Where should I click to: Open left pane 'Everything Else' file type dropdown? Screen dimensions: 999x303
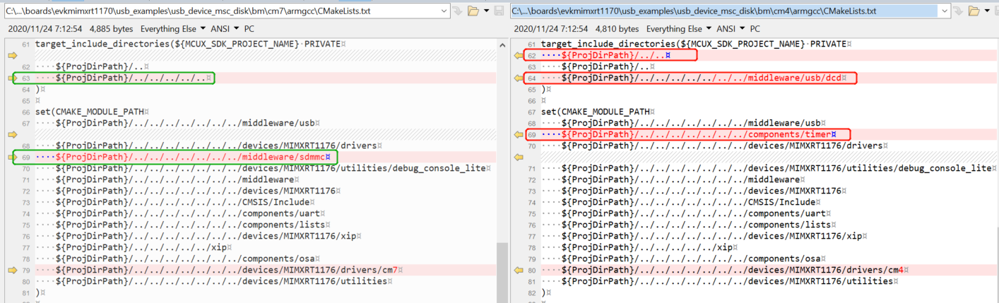point(174,29)
